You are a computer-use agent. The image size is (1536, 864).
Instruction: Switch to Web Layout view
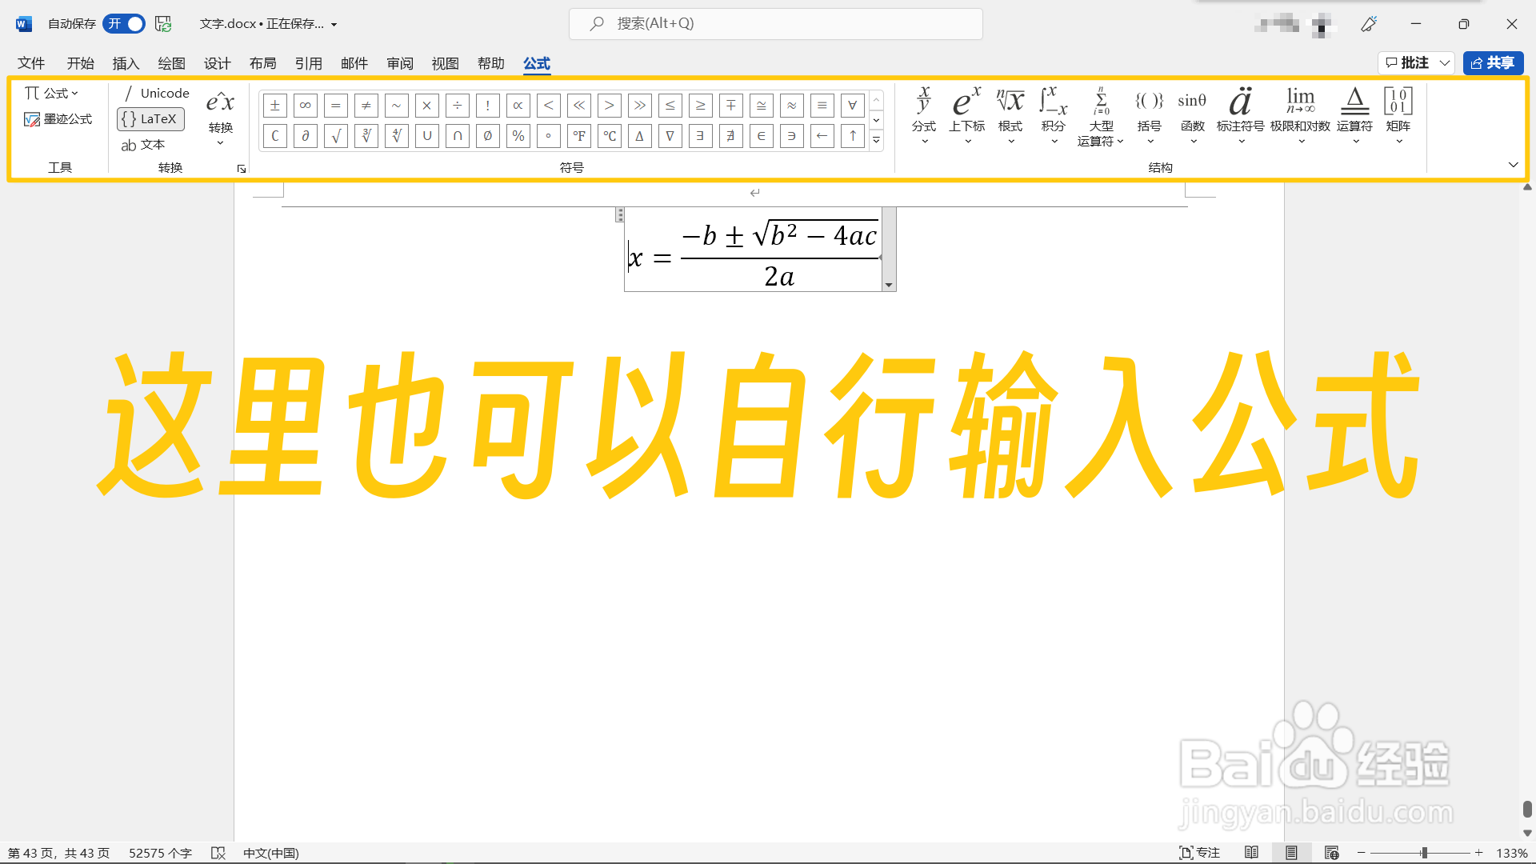point(1331,853)
